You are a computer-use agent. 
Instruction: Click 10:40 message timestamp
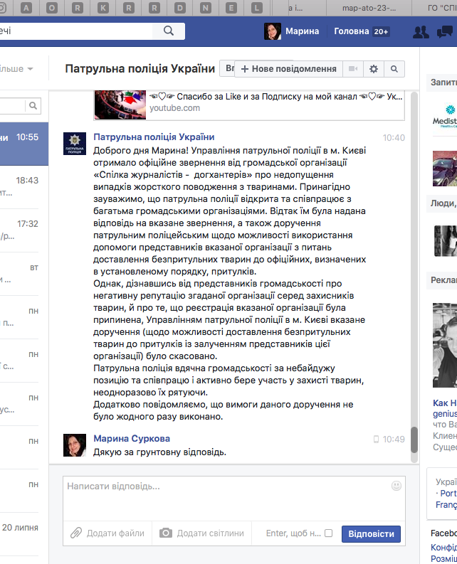394,138
